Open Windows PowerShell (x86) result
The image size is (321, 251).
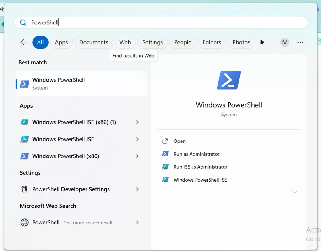coord(66,156)
